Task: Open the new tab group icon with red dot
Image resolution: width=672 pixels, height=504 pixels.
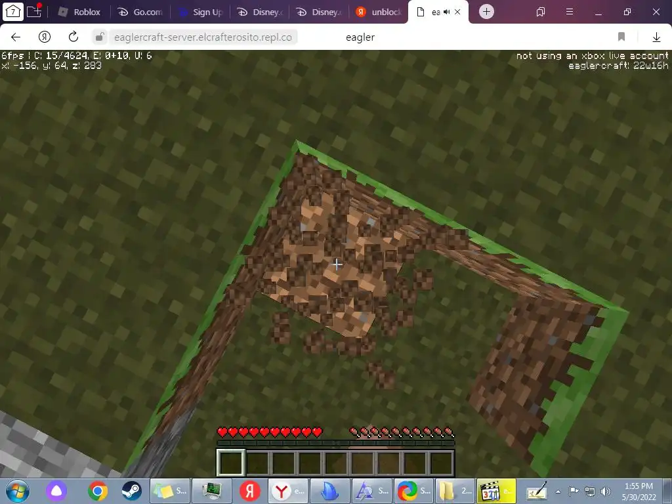Action: (34, 11)
